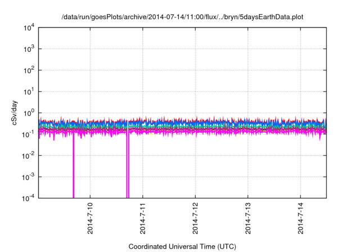Click the plot title file path
The height and width of the screenshot is (252, 360).
[182, 17]
